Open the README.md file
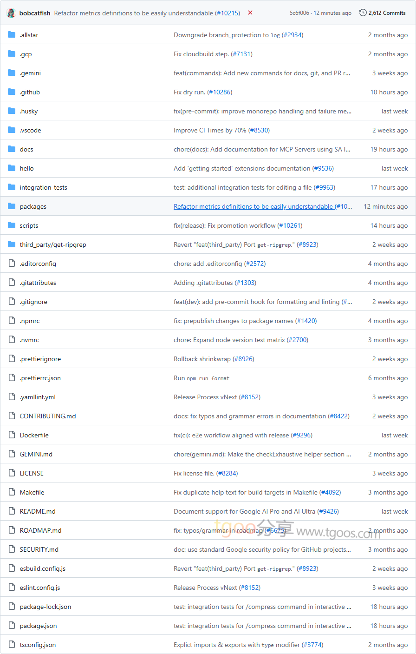This screenshot has width=416, height=654. (38, 511)
